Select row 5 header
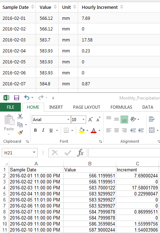 tap(5, 194)
